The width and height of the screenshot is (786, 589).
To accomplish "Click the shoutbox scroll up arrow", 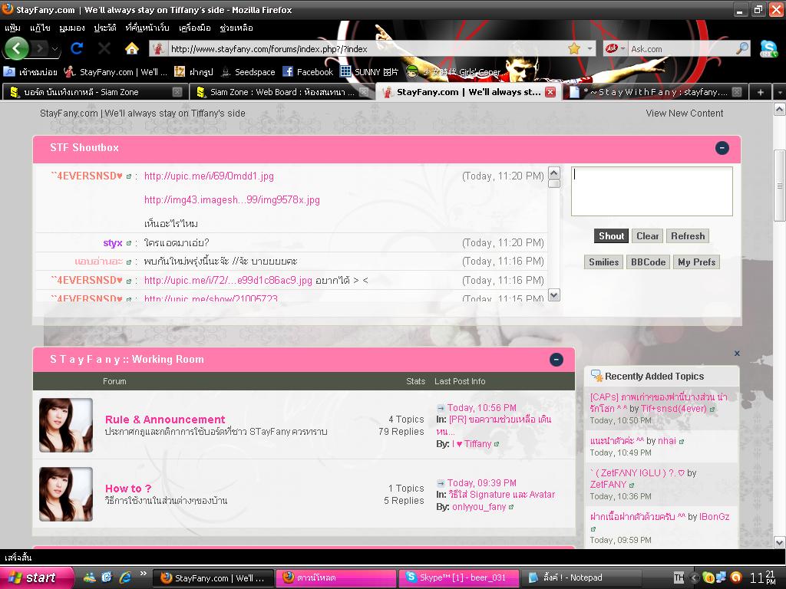I will click(x=554, y=173).
